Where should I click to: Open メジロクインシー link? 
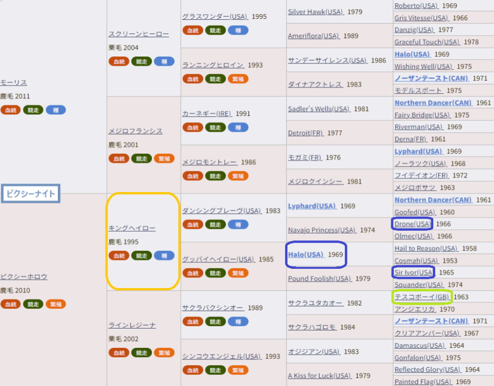point(316,182)
